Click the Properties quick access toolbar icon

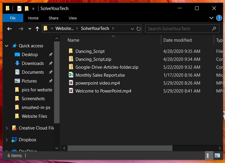19,9
